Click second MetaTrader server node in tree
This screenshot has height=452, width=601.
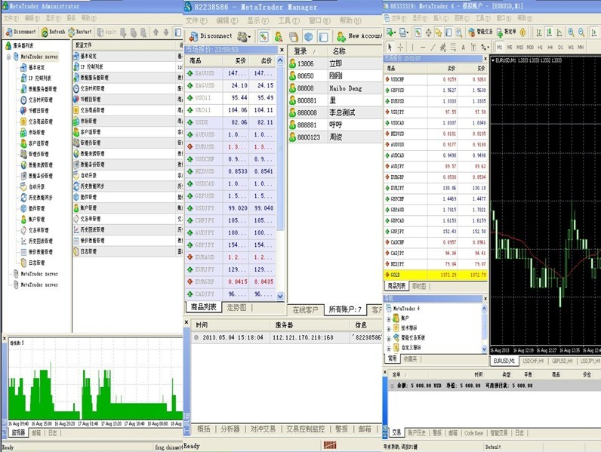tap(35, 274)
